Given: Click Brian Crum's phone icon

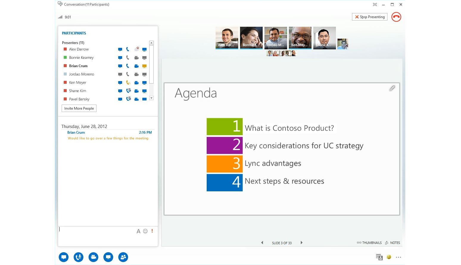Looking at the screenshot, I should [x=128, y=66].
